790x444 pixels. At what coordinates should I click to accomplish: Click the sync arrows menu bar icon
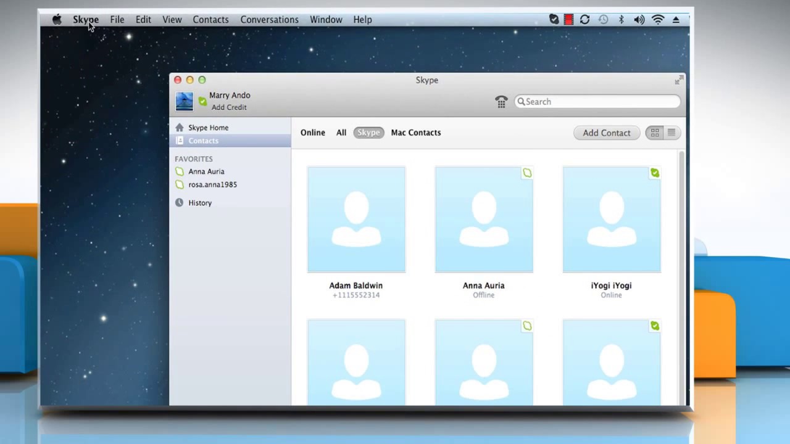point(585,20)
